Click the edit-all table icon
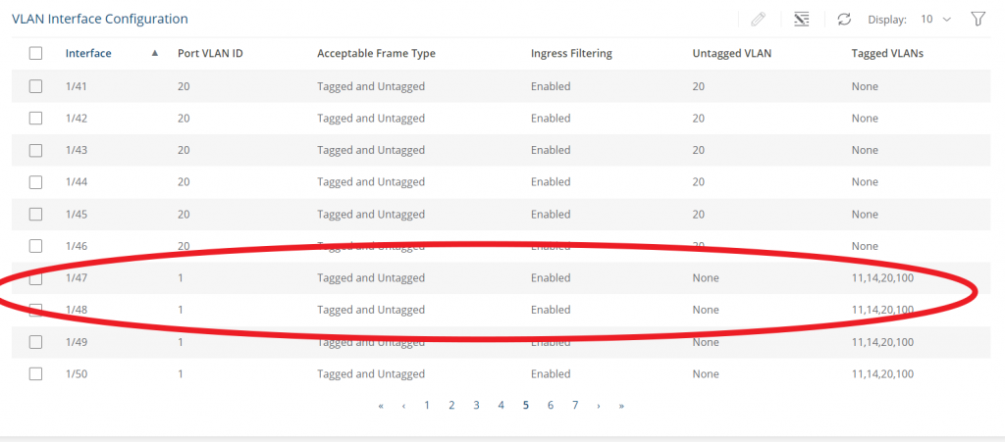Image resolution: width=1005 pixels, height=442 pixels. click(x=801, y=20)
